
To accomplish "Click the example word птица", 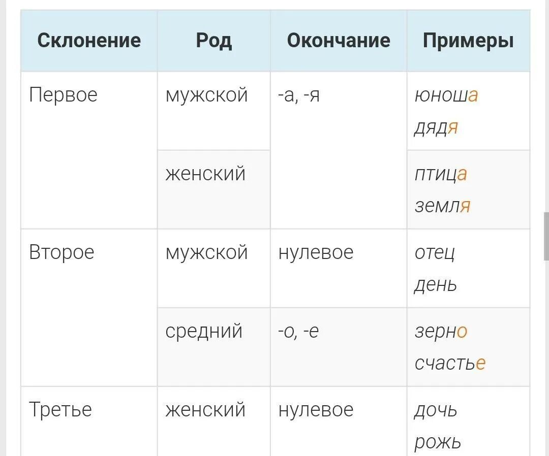I will [441, 174].
